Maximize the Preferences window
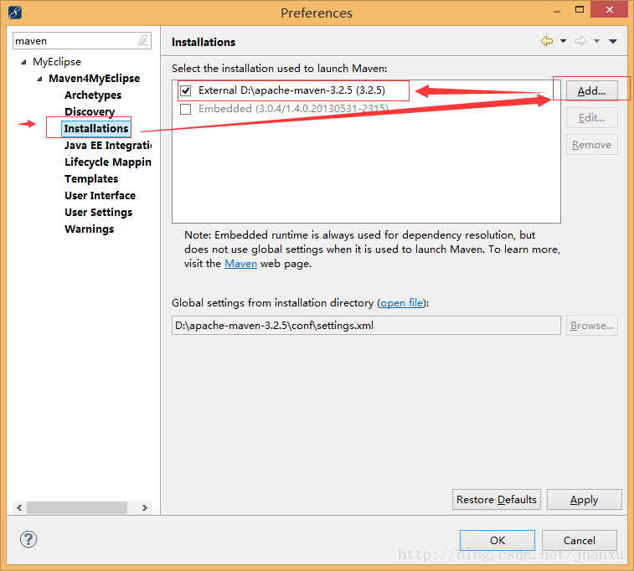634x571 pixels. coord(580,10)
